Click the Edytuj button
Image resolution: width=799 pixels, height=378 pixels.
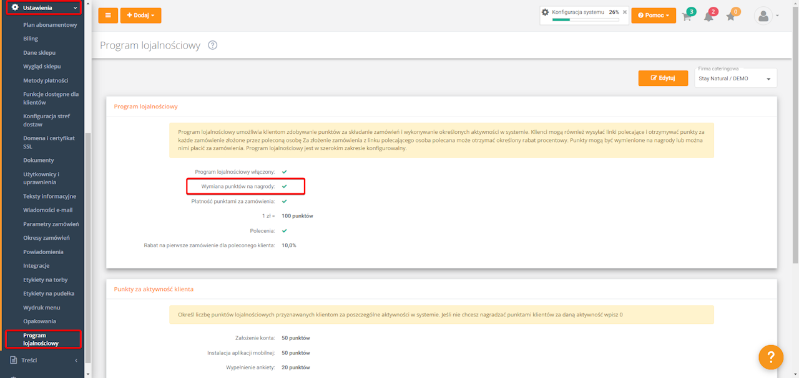coord(663,78)
